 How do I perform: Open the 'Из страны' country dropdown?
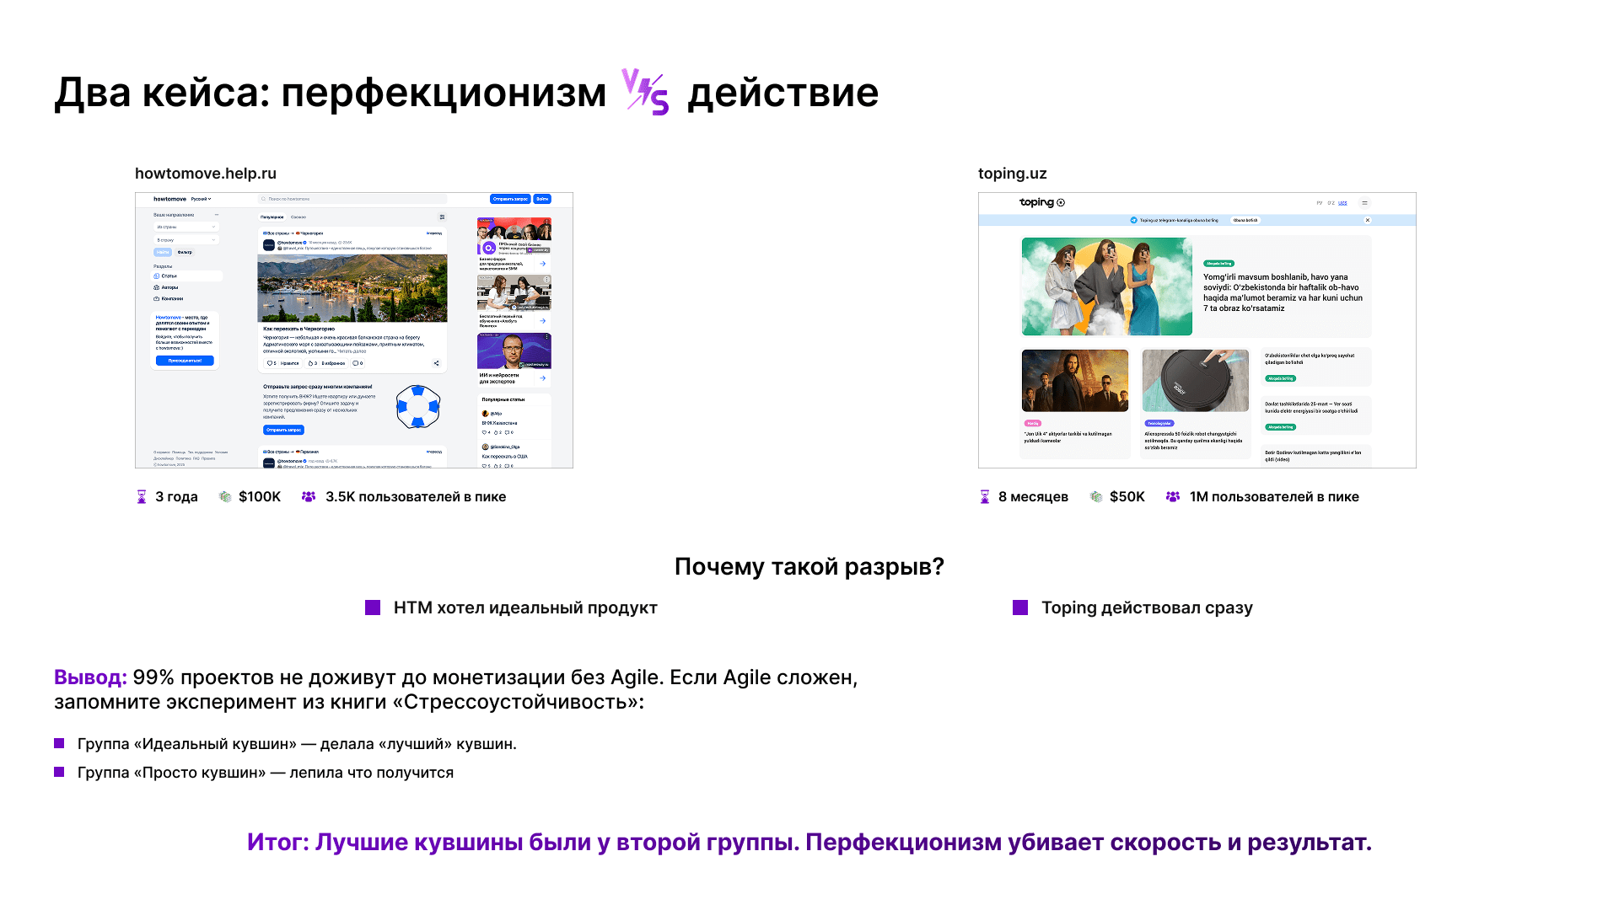186,227
